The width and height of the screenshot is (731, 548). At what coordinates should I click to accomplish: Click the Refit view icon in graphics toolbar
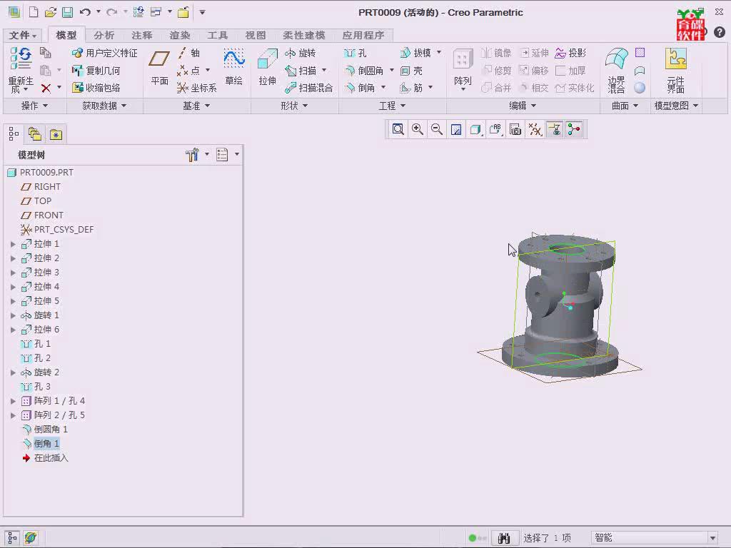click(398, 129)
